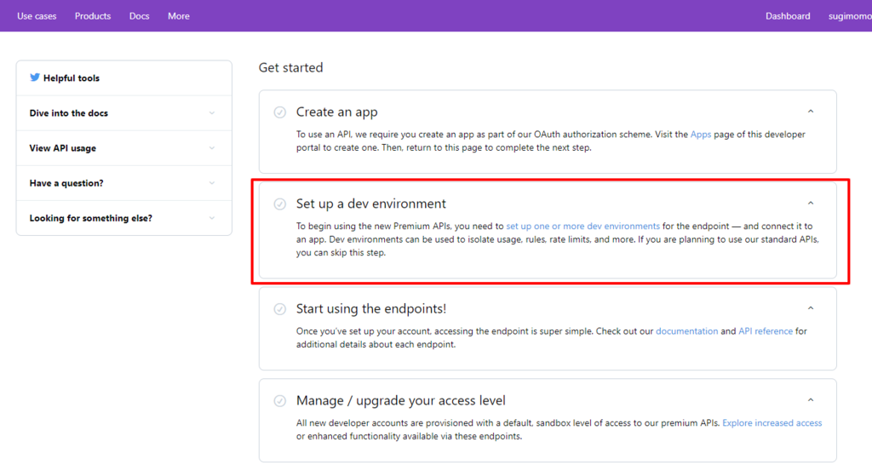Open the Explore increased access link
872x465 pixels.
tap(772, 422)
